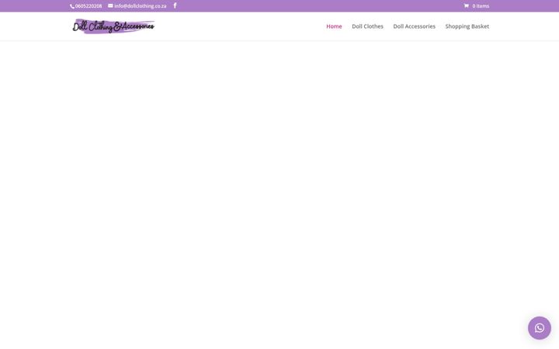Open the Facebook icon in top bar
Viewport: 559px width, 349px height.
pyautogui.click(x=175, y=5)
